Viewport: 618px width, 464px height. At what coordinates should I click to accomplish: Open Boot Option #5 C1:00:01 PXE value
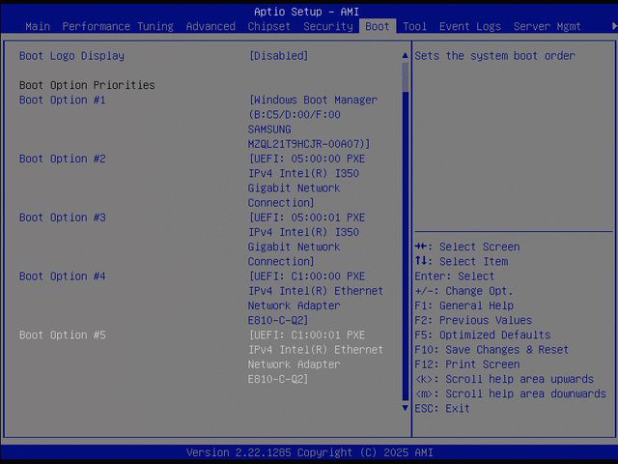316,357
